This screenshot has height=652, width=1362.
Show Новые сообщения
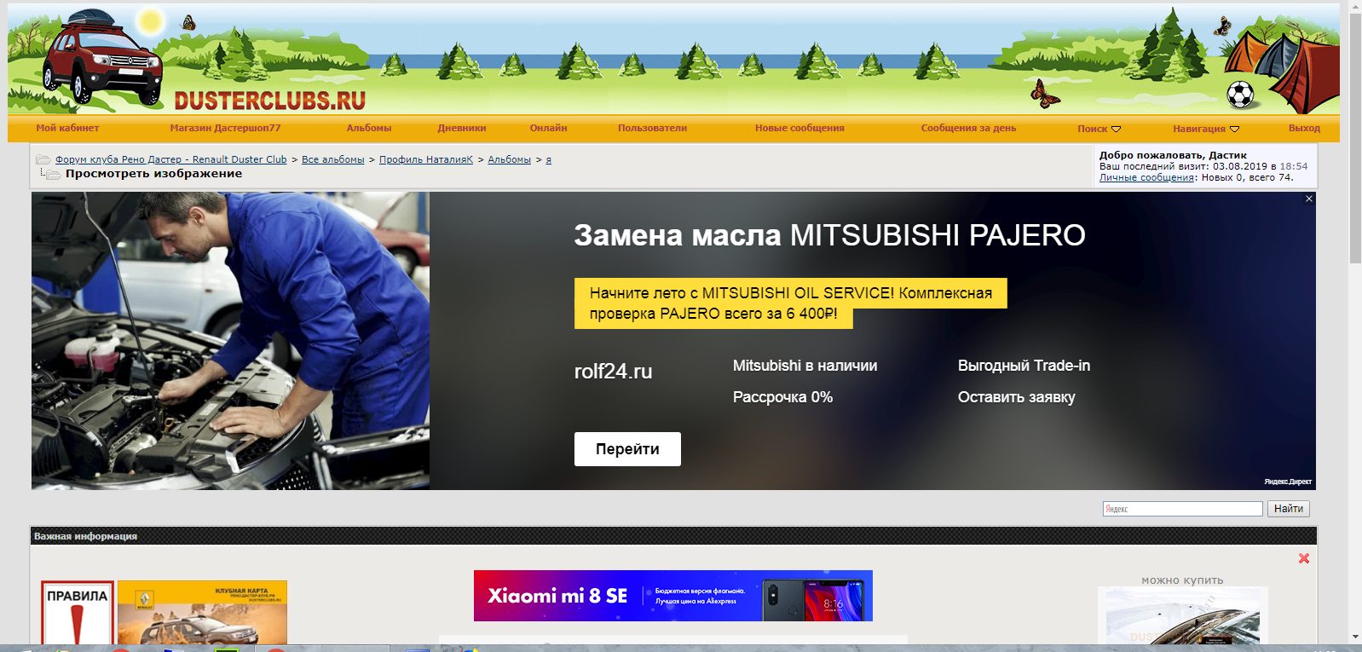799,128
